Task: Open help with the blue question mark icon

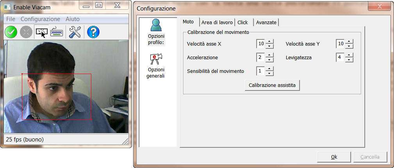Action: pyautogui.click(x=93, y=32)
